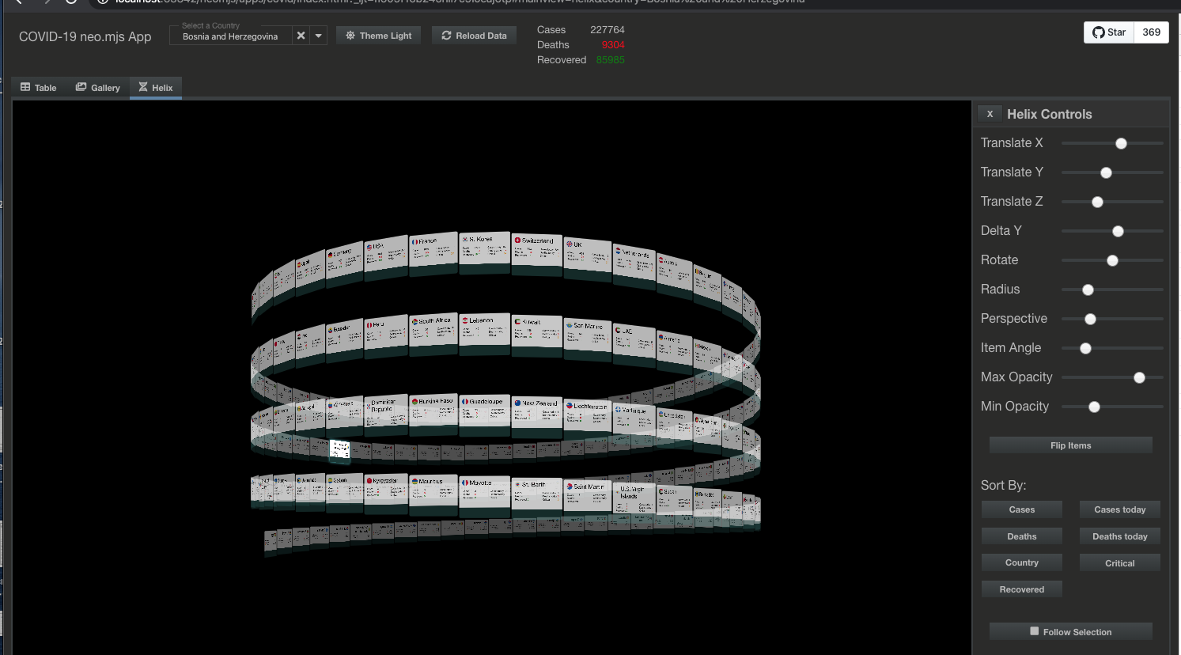The width and height of the screenshot is (1181, 655).
Task: Click the deaths value 9304
Action: pos(613,45)
